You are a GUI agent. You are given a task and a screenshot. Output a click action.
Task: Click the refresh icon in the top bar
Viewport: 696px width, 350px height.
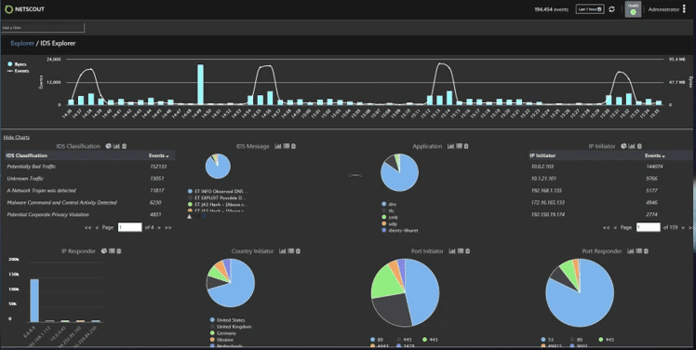click(x=611, y=9)
